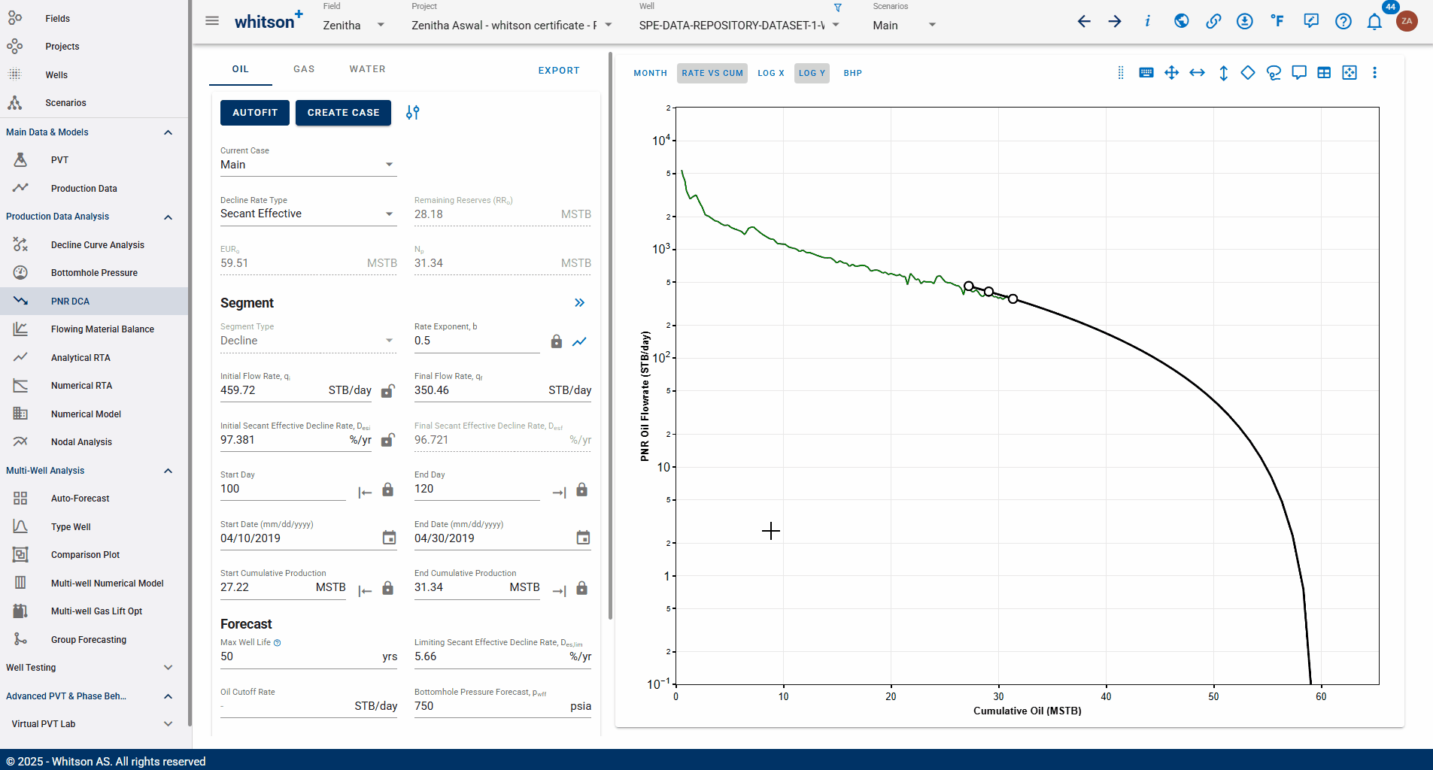This screenshot has height=770, width=1433.
Task: Toggle the Start Day lock
Action: click(x=387, y=490)
